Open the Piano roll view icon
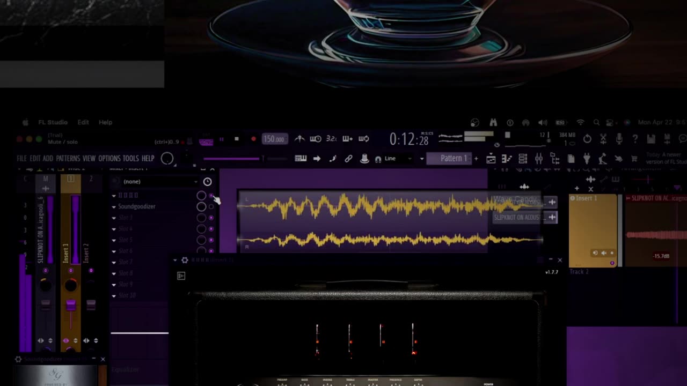687x386 pixels. 507,159
